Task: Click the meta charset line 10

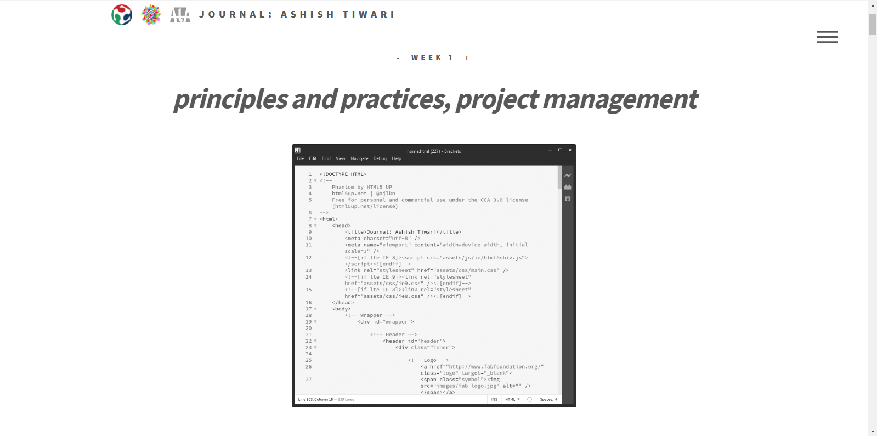Action: [382, 239]
